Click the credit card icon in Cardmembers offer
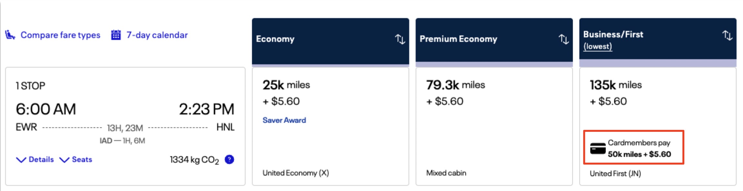 (598, 149)
